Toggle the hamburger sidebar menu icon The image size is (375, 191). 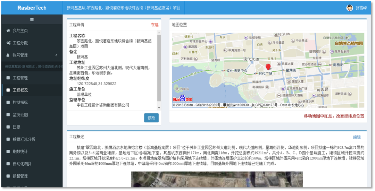[32, 19]
